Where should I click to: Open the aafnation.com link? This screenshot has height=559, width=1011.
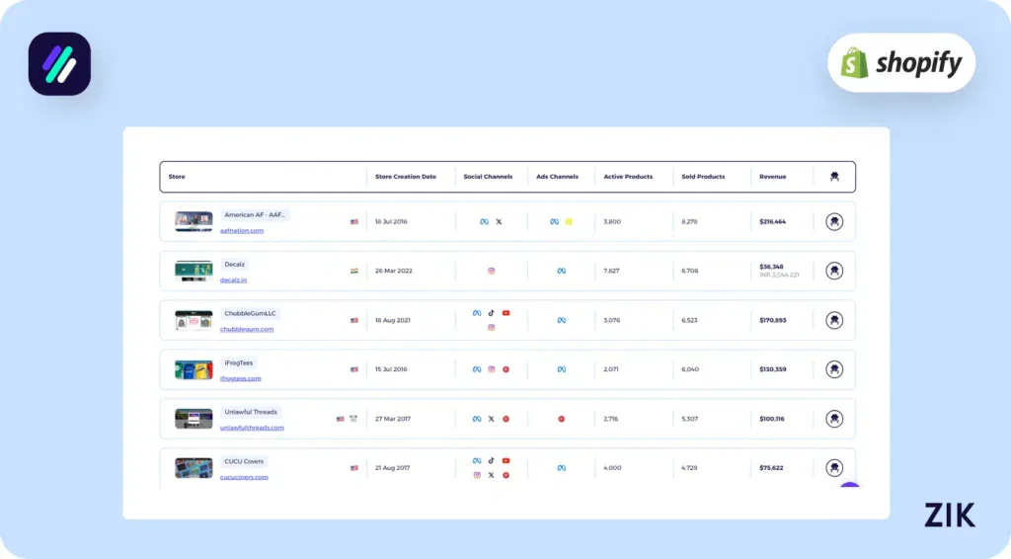(x=242, y=231)
